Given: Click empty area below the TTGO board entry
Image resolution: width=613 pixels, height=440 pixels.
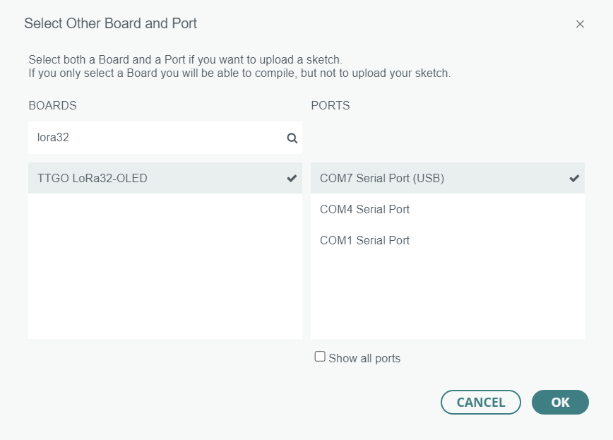Looking at the screenshot, I should (x=165, y=268).
